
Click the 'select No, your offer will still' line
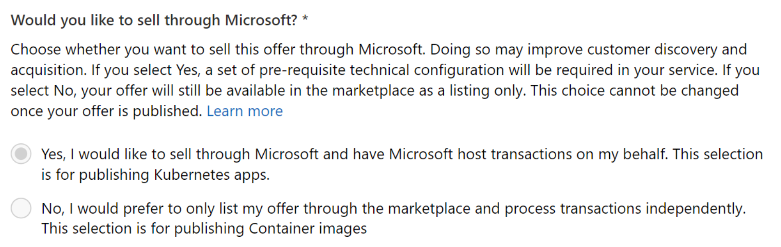[x=375, y=91]
